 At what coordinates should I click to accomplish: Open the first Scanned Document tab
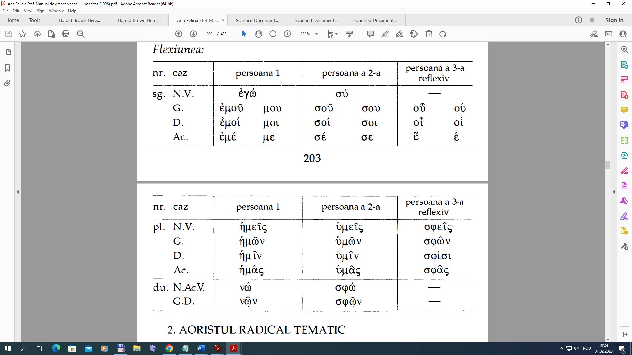257,20
